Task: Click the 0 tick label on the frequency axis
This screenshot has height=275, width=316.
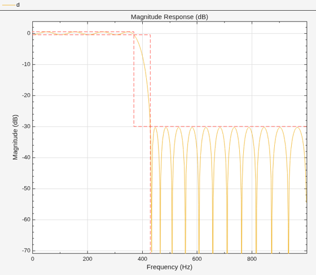Action: coord(33,259)
